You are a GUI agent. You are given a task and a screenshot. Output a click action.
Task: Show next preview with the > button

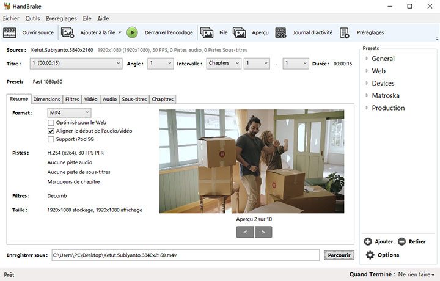263,232
